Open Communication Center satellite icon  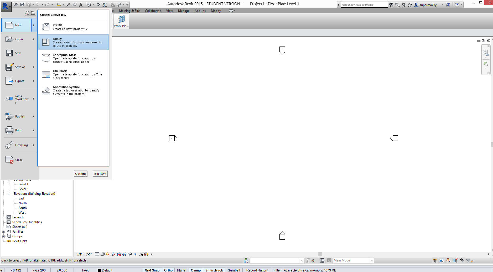point(404,5)
